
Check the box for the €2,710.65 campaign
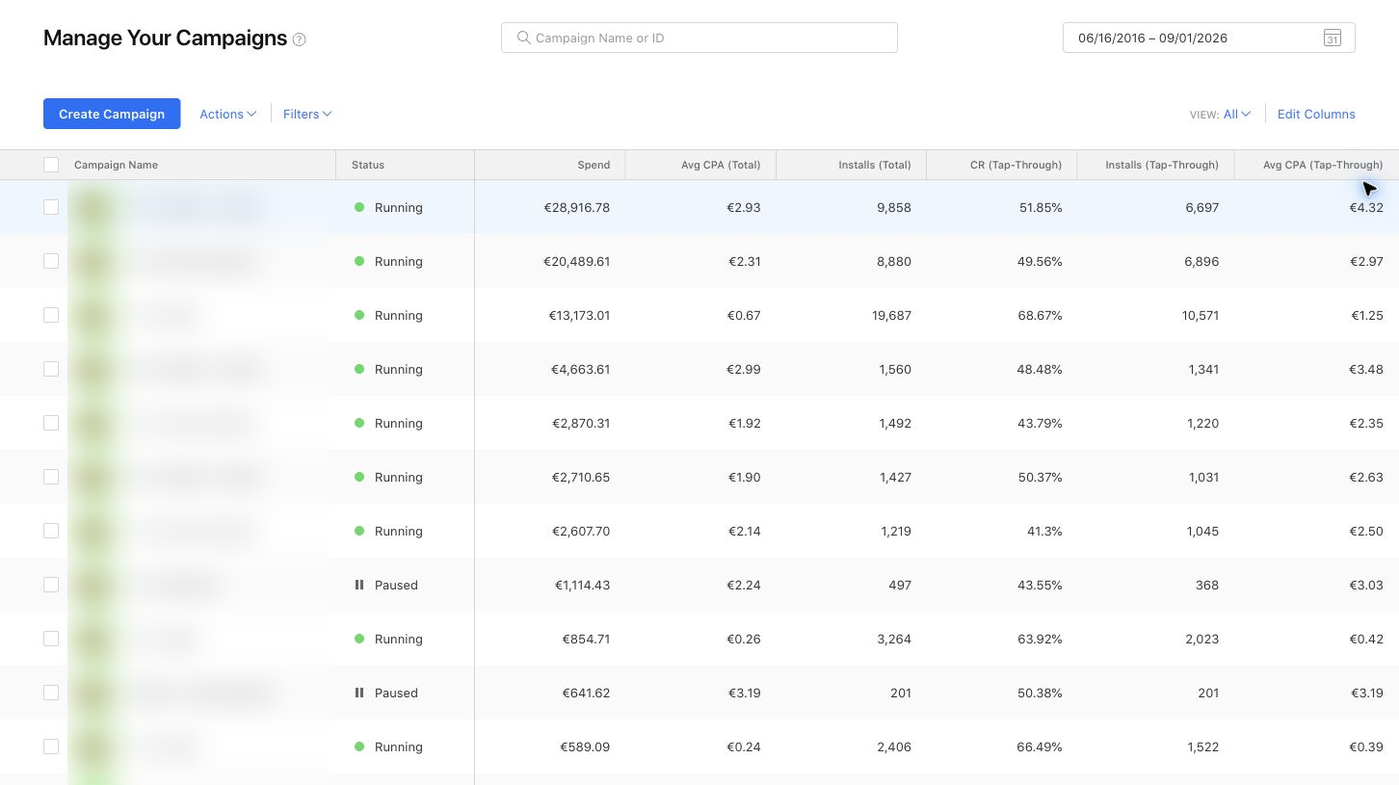pos(51,477)
